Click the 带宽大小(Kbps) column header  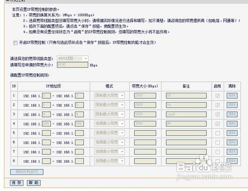pyautogui.click(x=145, y=86)
